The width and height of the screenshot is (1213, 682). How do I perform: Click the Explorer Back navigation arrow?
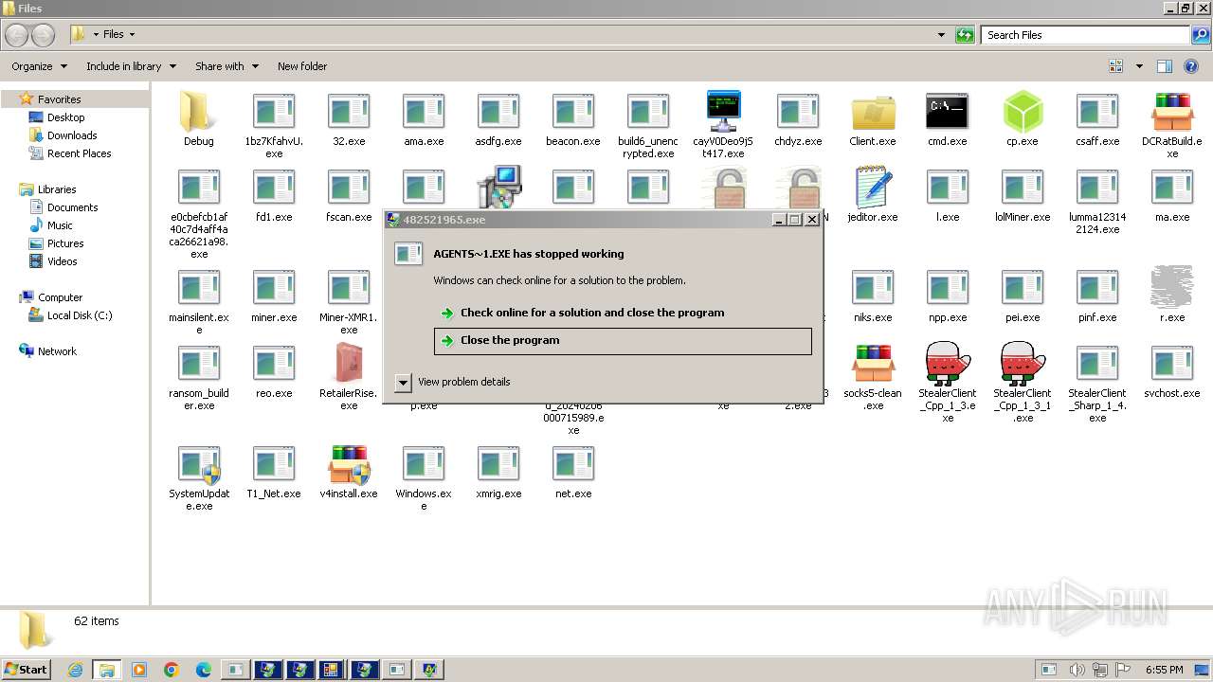(x=17, y=35)
